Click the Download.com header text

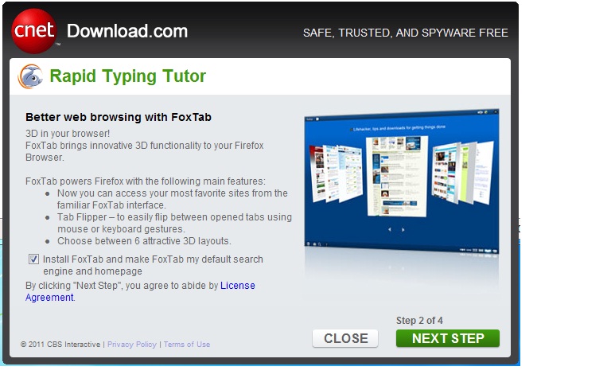tap(127, 31)
